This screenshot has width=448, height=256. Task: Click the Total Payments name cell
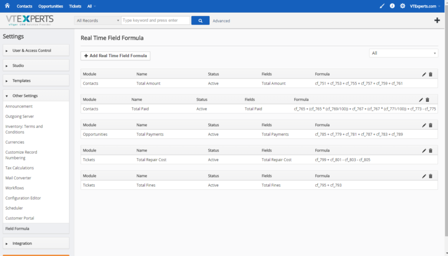(x=150, y=135)
